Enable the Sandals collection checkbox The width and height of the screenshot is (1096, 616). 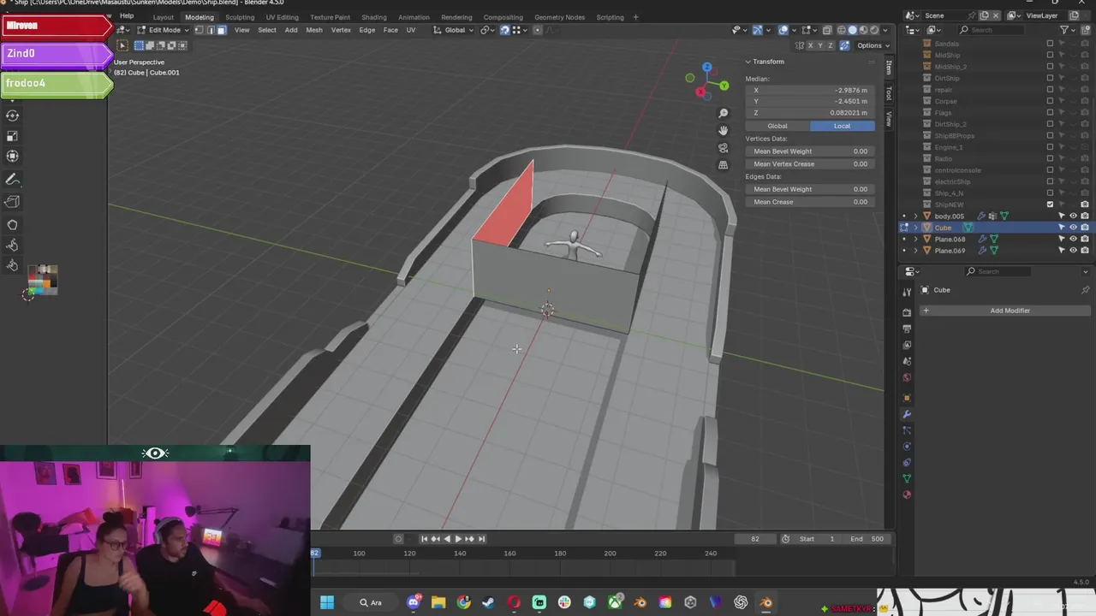pos(1051,44)
